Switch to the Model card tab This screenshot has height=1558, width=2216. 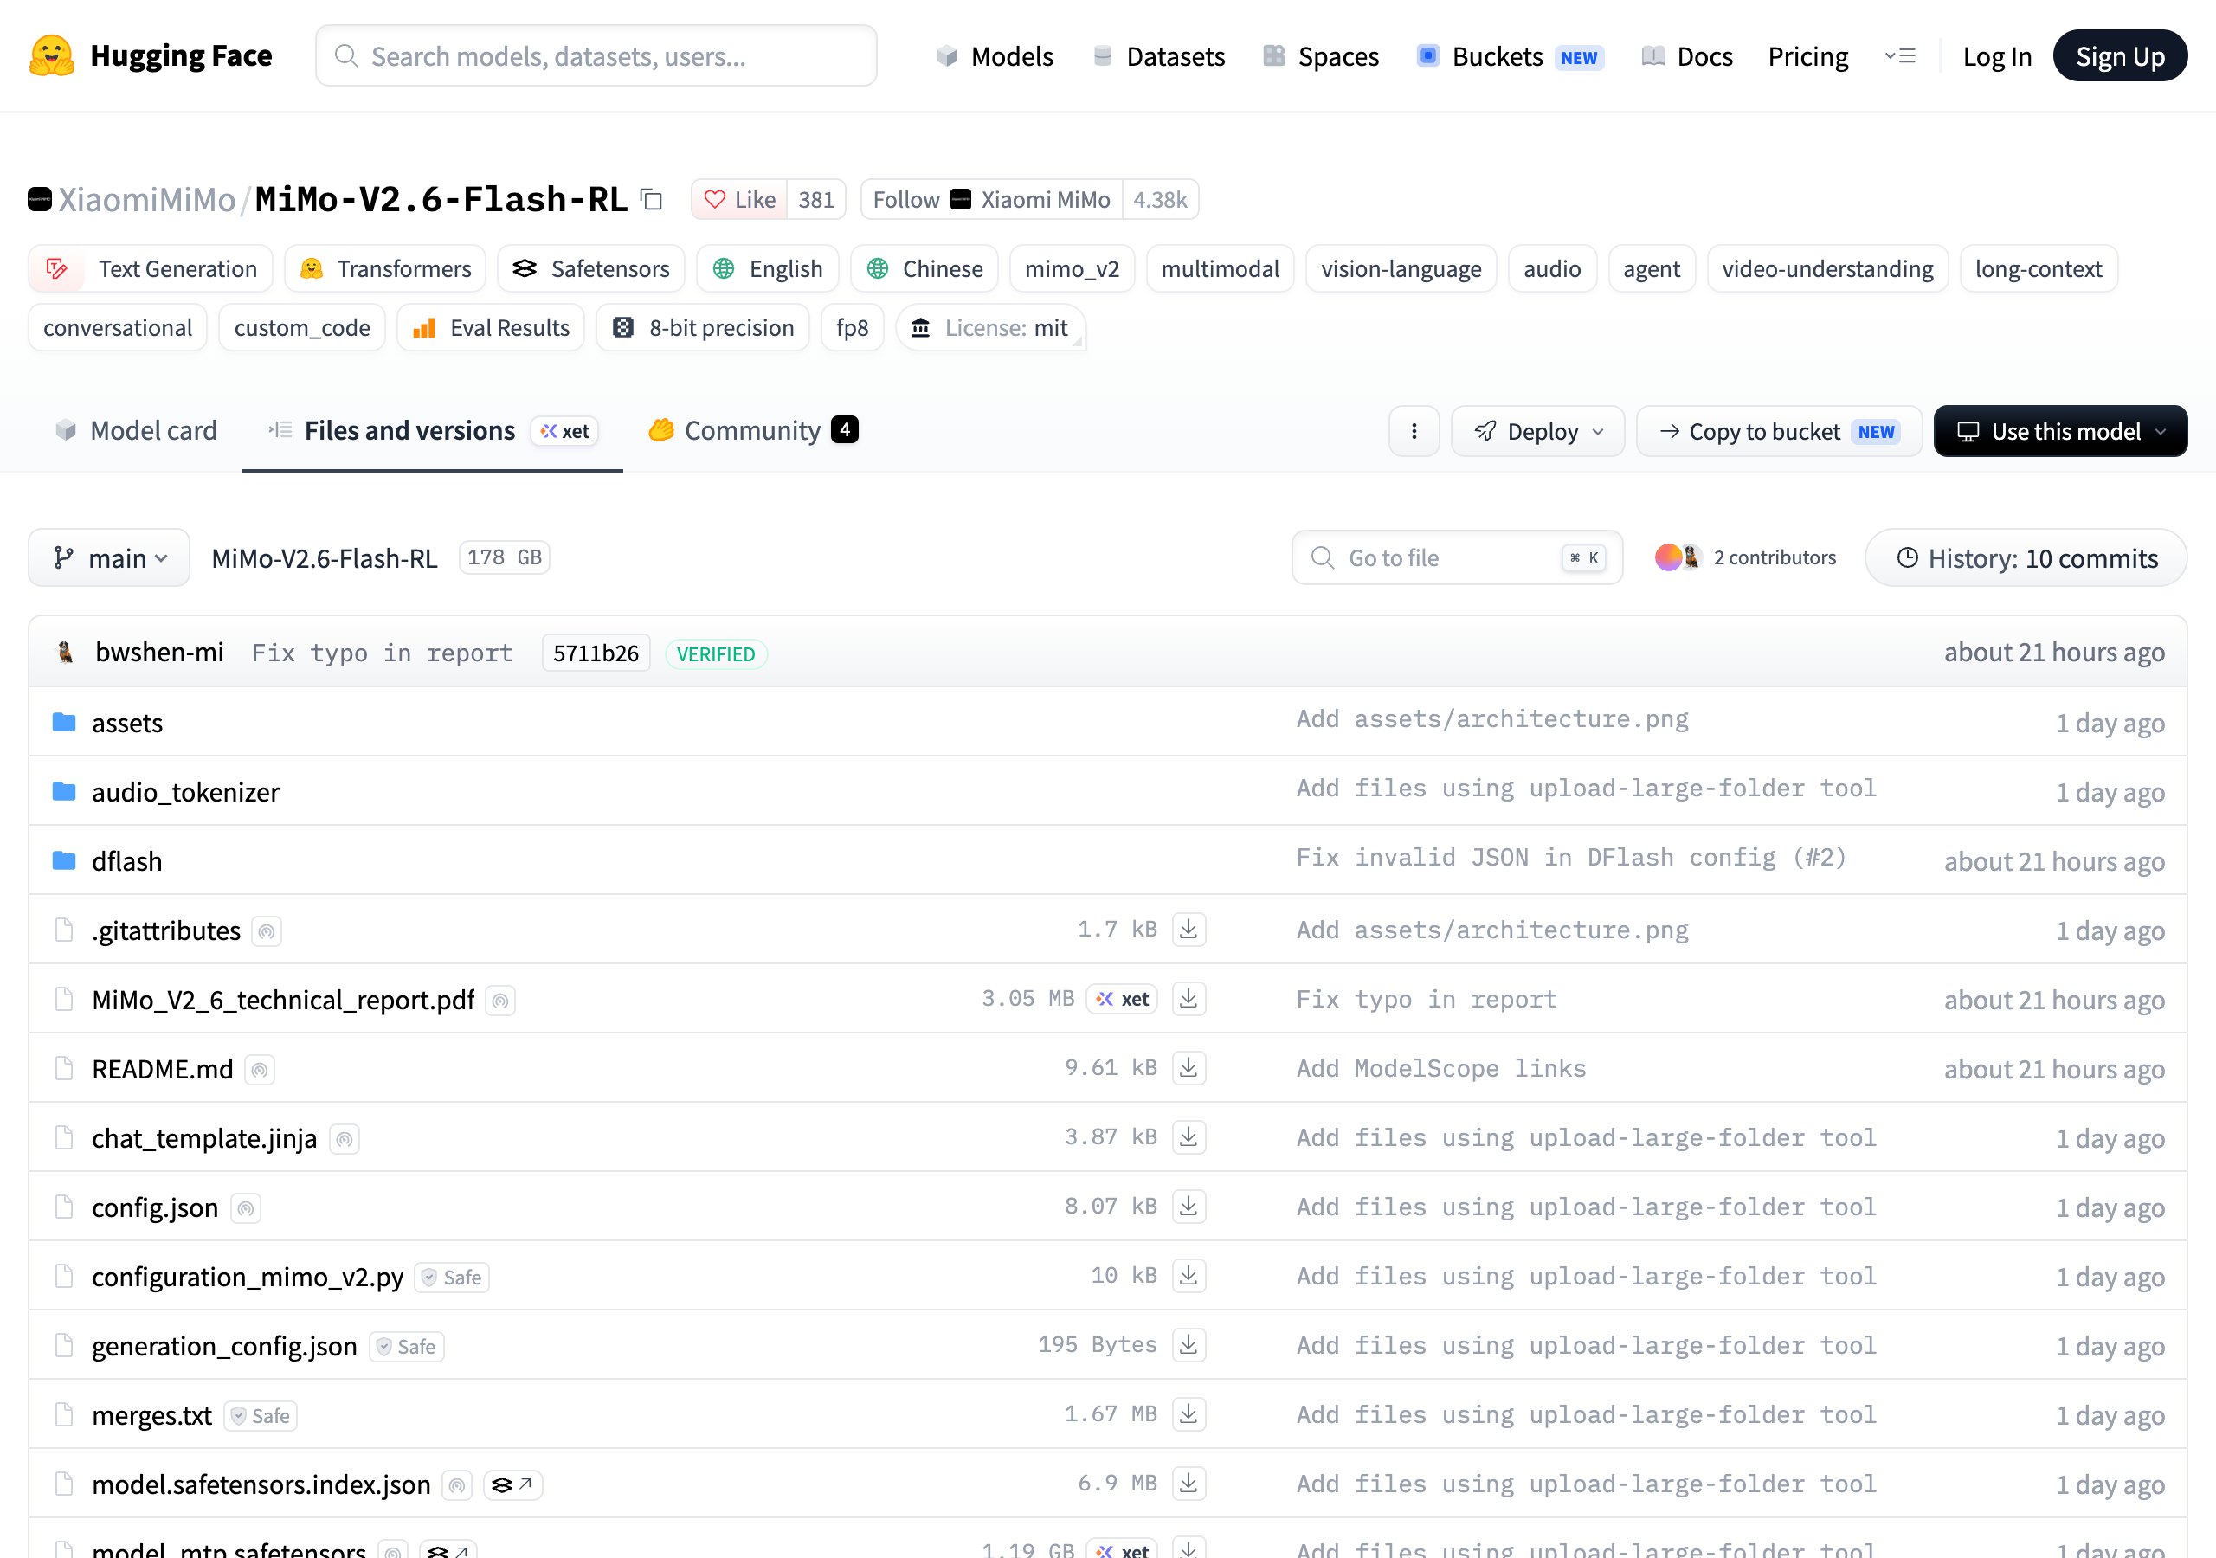coord(136,430)
